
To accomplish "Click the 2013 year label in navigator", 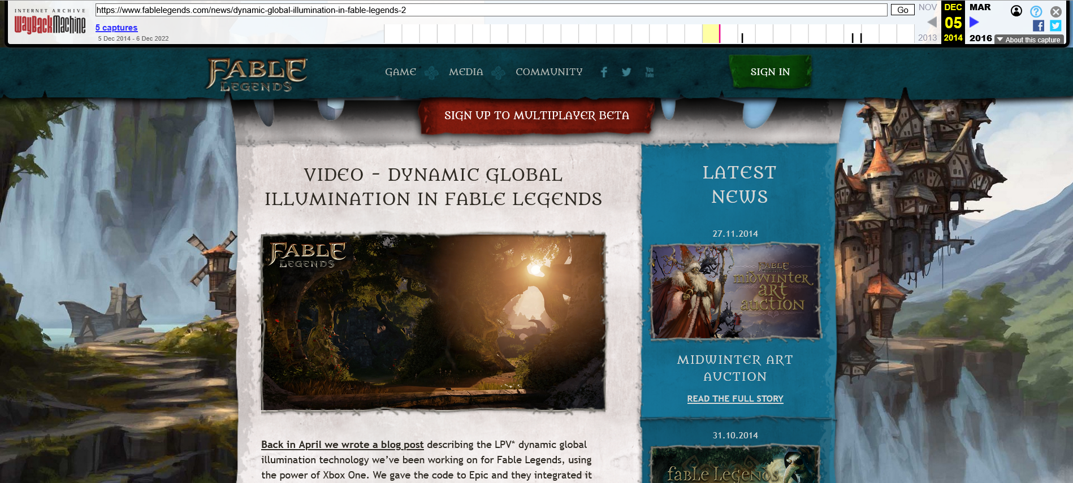I will [x=928, y=38].
